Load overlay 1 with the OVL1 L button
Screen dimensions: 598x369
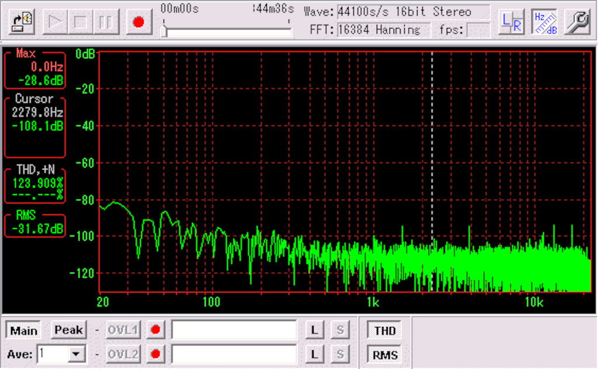(x=315, y=330)
